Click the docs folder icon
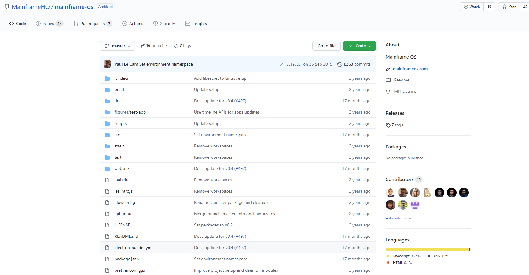Image resolution: width=529 pixels, height=275 pixels. [x=107, y=101]
